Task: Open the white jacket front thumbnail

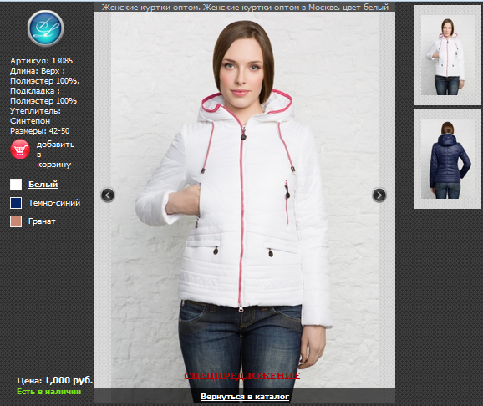Action: [x=448, y=55]
